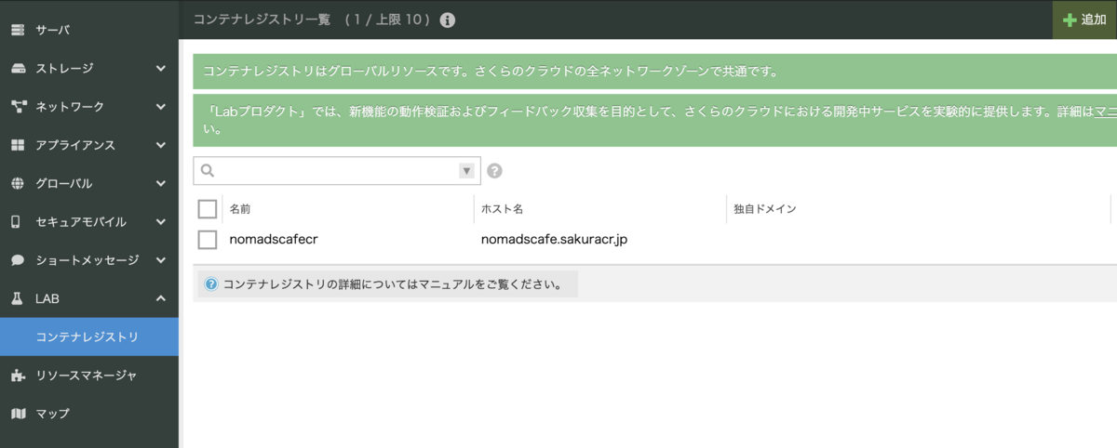Click the green global resource notice banner
This screenshot has width=1117, height=448.
pos(654,71)
